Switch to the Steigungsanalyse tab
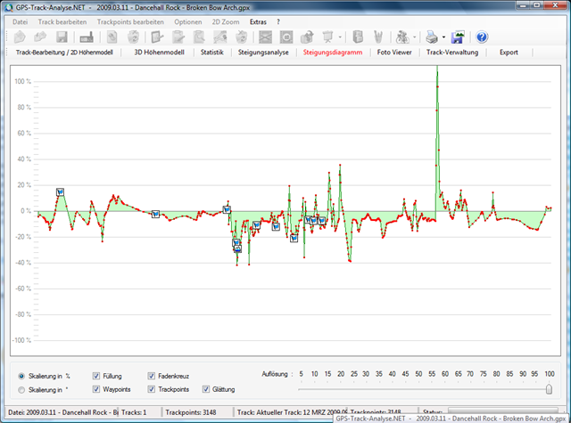Screen dimensions: 571x423 pos(264,53)
